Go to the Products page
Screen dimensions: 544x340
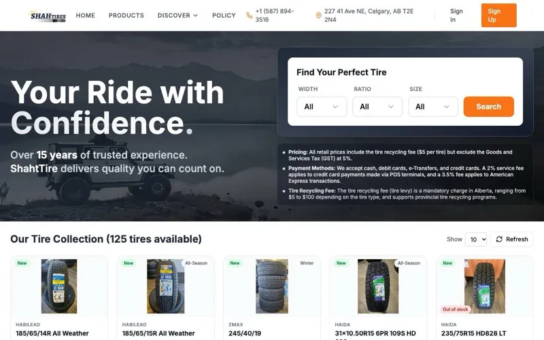(x=126, y=16)
